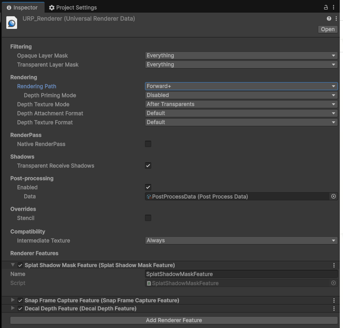
Task: Open the Depth Texture Format dropdown
Action: coord(241,122)
